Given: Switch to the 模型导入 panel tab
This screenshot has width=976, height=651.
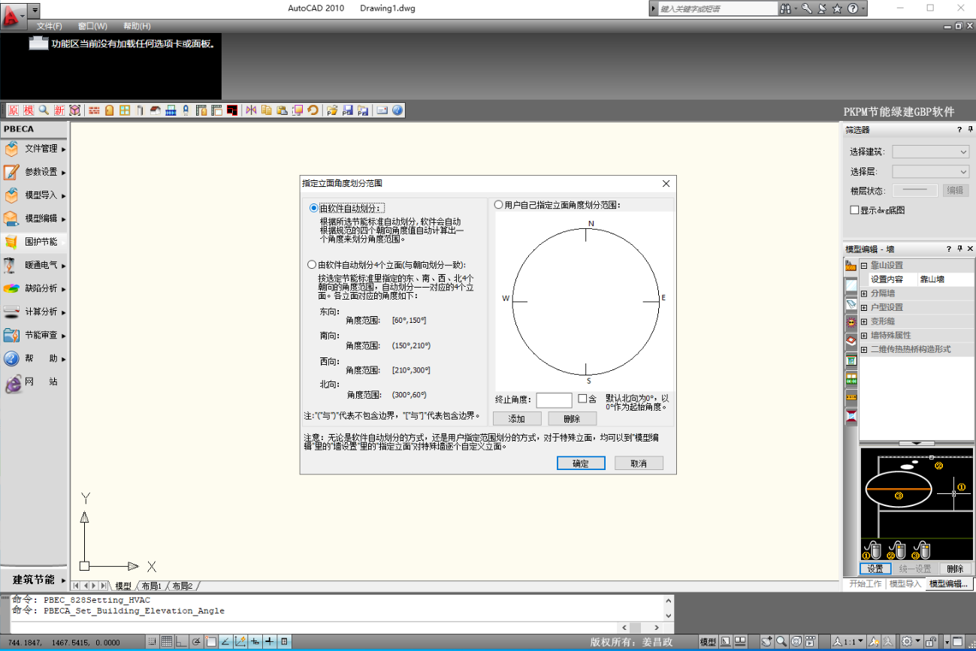Looking at the screenshot, I should click(x=905, y=583).
